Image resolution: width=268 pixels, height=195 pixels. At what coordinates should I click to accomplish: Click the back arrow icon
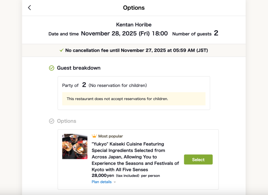click(x=30, y=8)
